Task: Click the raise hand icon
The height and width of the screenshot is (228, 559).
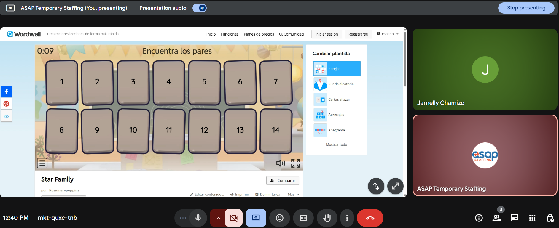Action: tap(327, 218)
